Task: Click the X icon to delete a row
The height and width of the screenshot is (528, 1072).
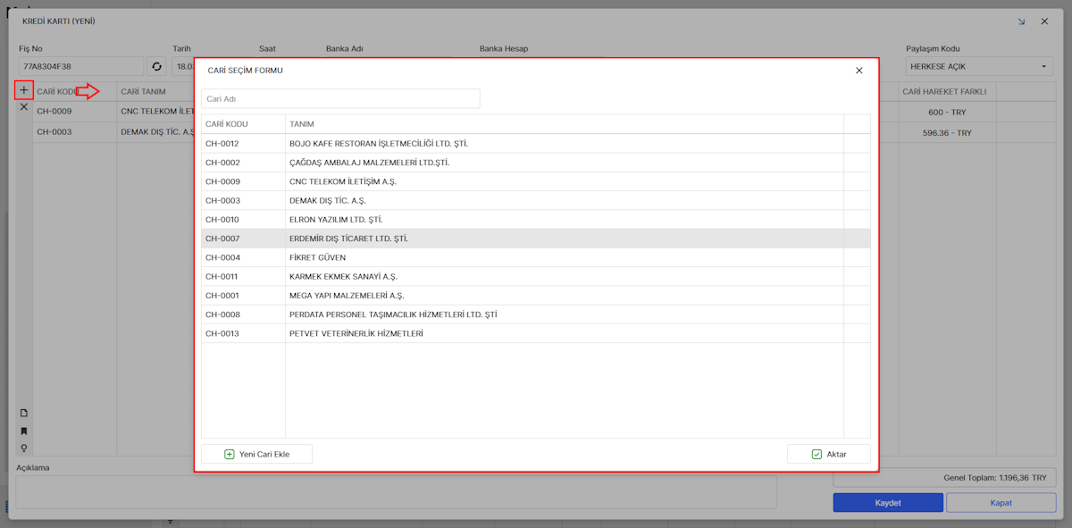Action: click(x=24, y=107)
